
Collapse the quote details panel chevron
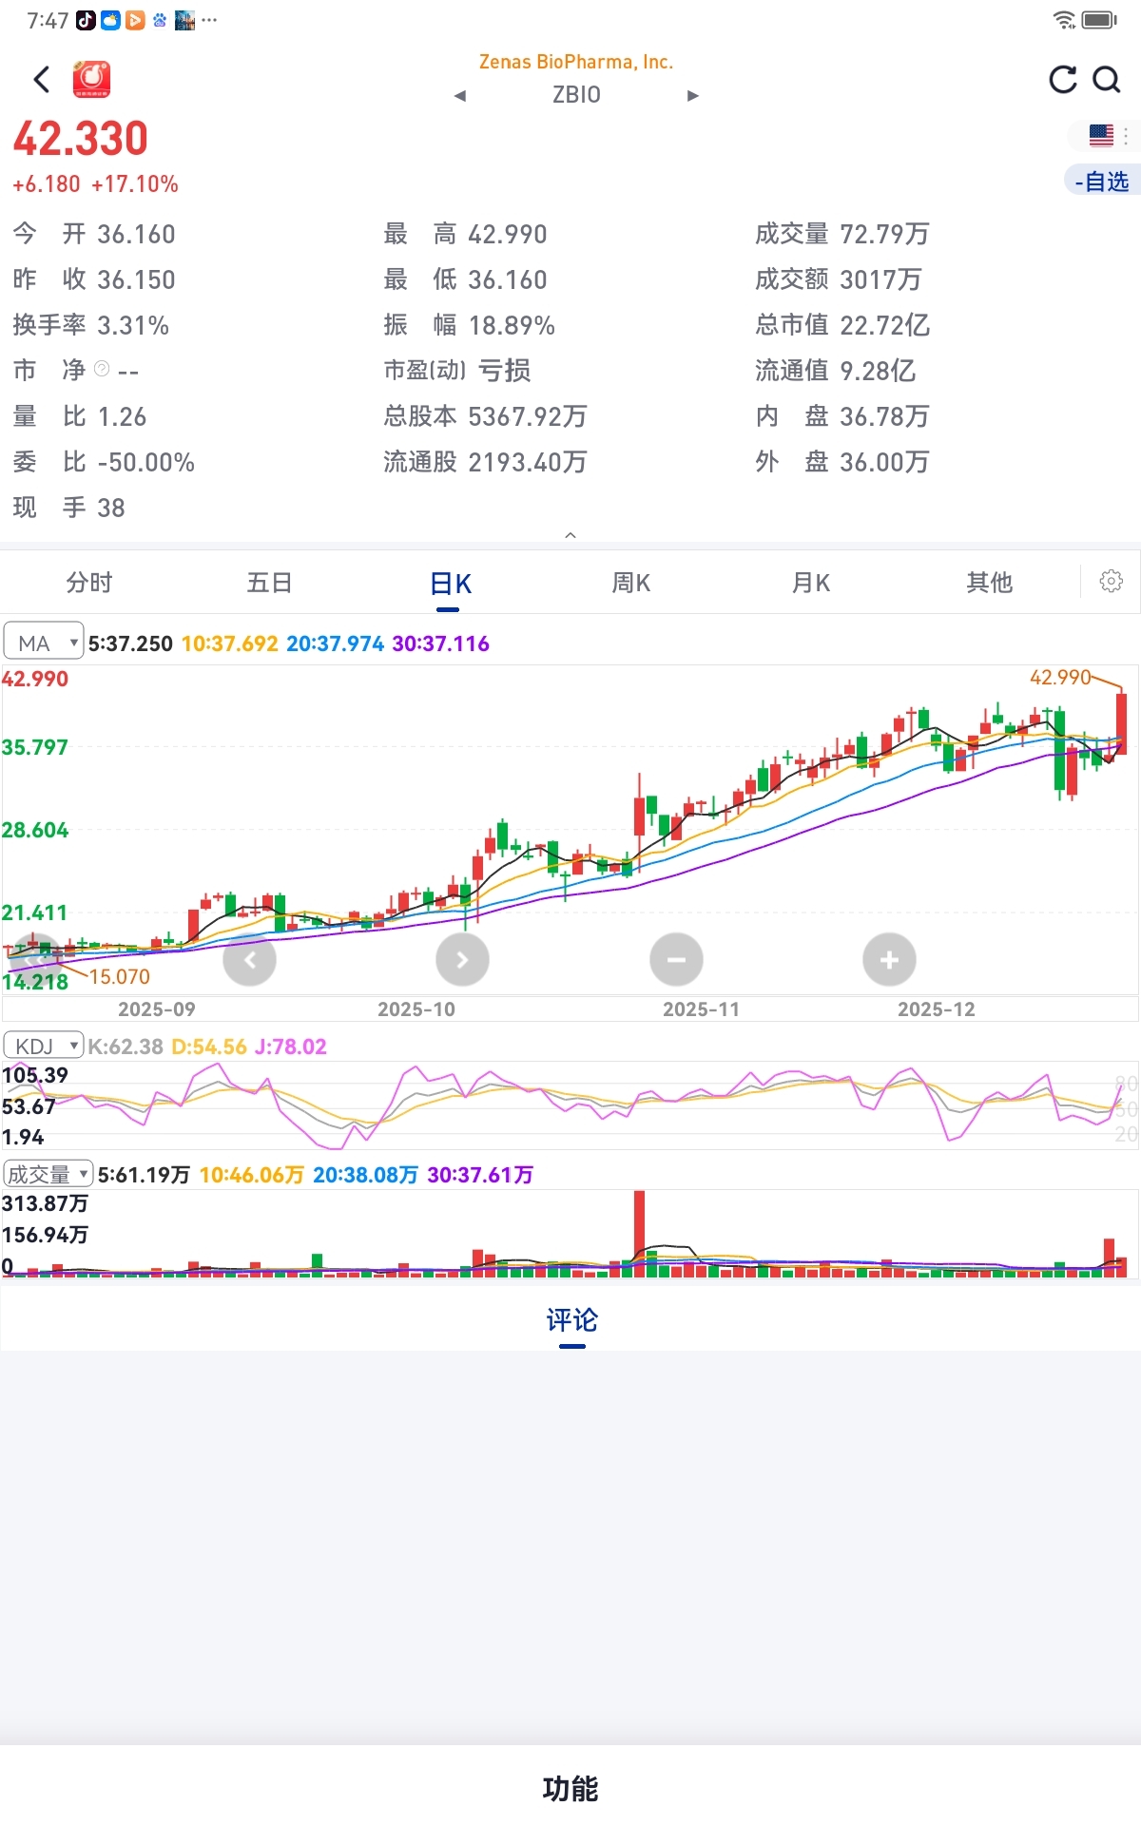click(570, 535)
